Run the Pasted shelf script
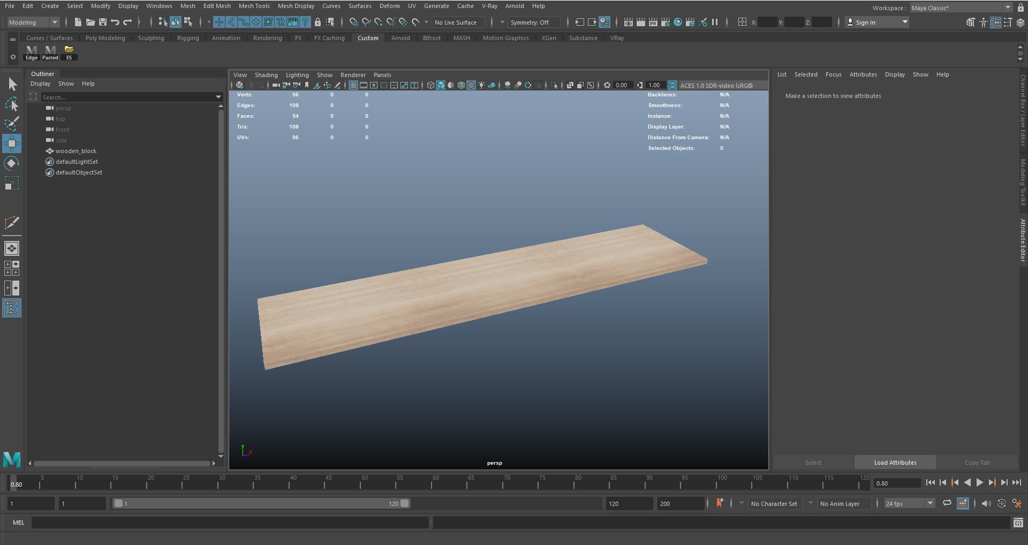1028x545 pixels. [50, 52]
